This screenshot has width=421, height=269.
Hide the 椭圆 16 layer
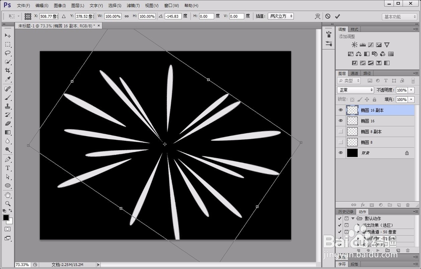point(341,121)
